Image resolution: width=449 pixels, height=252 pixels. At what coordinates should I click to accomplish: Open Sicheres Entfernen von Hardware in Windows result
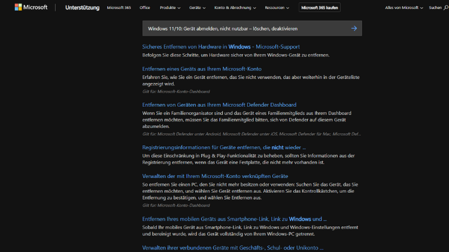click(x=221, y=47)
